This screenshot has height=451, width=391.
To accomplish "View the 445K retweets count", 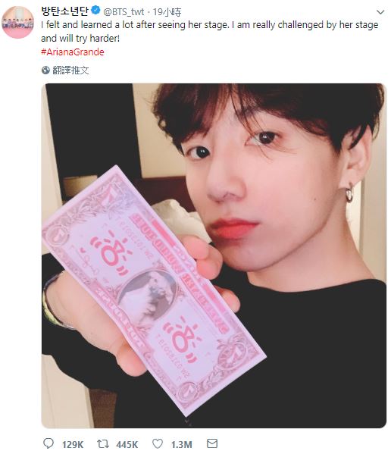I will pyautogui.click(x=127, y=444).
